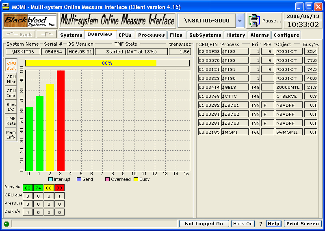Viewport: 325px width, 231px height.
Task: Select the CPU Info side tab
Action: 11,93
